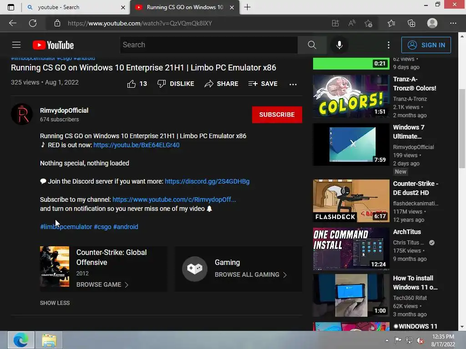Collapse description with SHOW LESS
The width and height of the screenshot is (466, 349).
coord(55,303)
